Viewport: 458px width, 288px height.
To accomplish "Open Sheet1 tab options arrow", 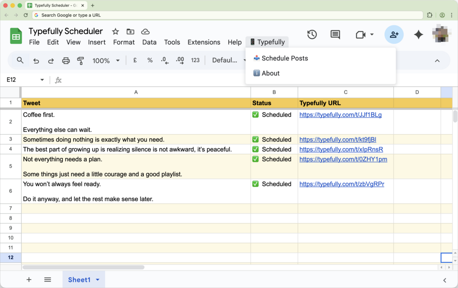I will (x=98, y=280).
